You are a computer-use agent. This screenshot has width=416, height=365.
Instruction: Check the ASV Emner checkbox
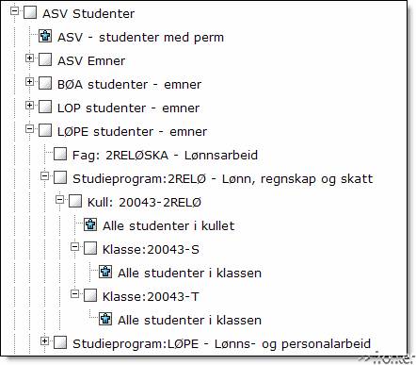coord(45,59)
